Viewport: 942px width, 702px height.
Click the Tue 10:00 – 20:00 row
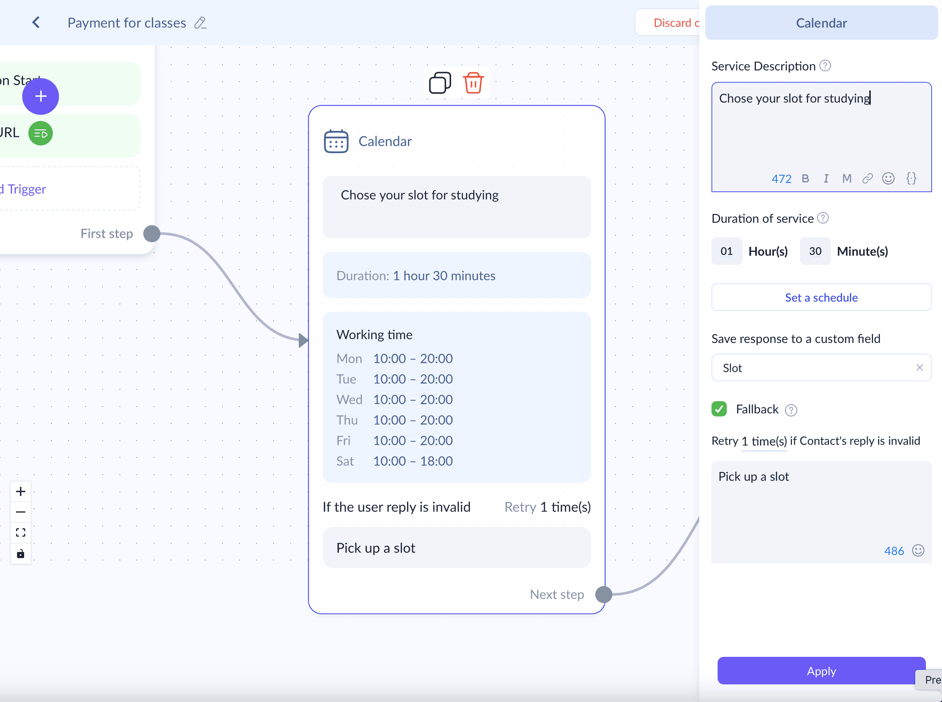click(x=394, y=379)
